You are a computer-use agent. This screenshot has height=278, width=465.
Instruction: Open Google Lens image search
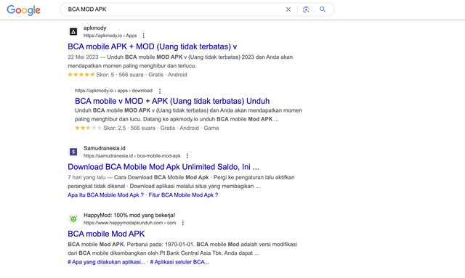306,9
